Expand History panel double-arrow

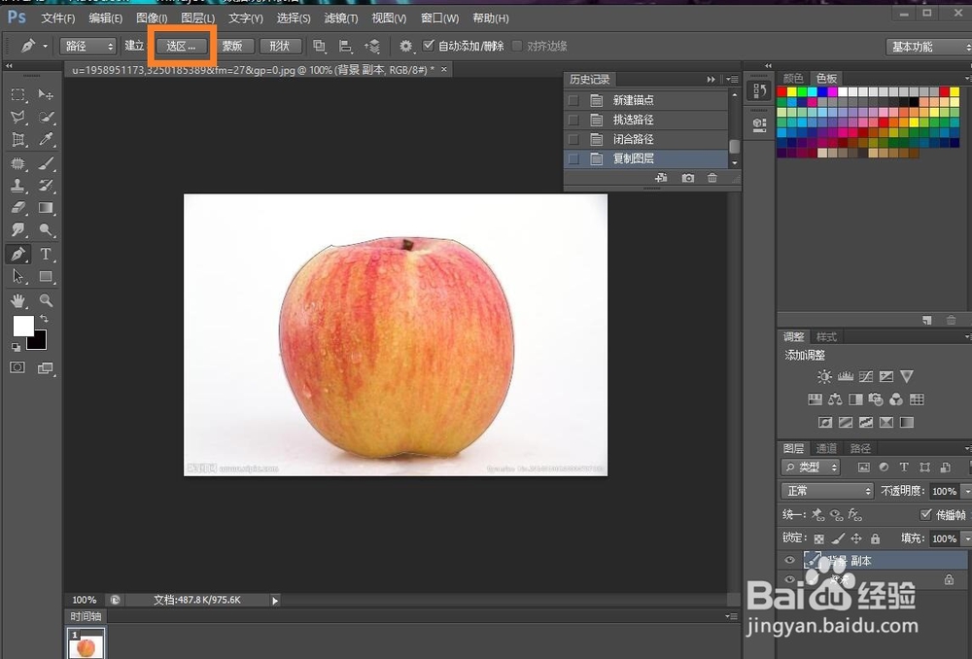712,80
